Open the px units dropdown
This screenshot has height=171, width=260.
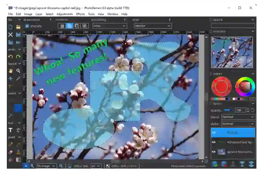pos(96,166)
